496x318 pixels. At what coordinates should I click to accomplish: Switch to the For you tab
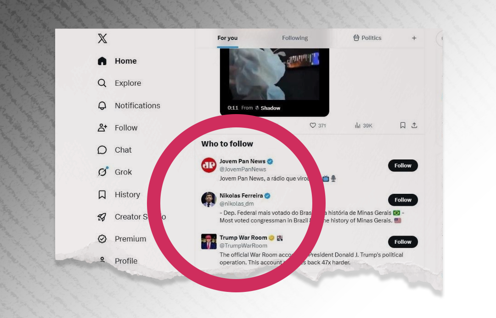[x=227, y=38]
